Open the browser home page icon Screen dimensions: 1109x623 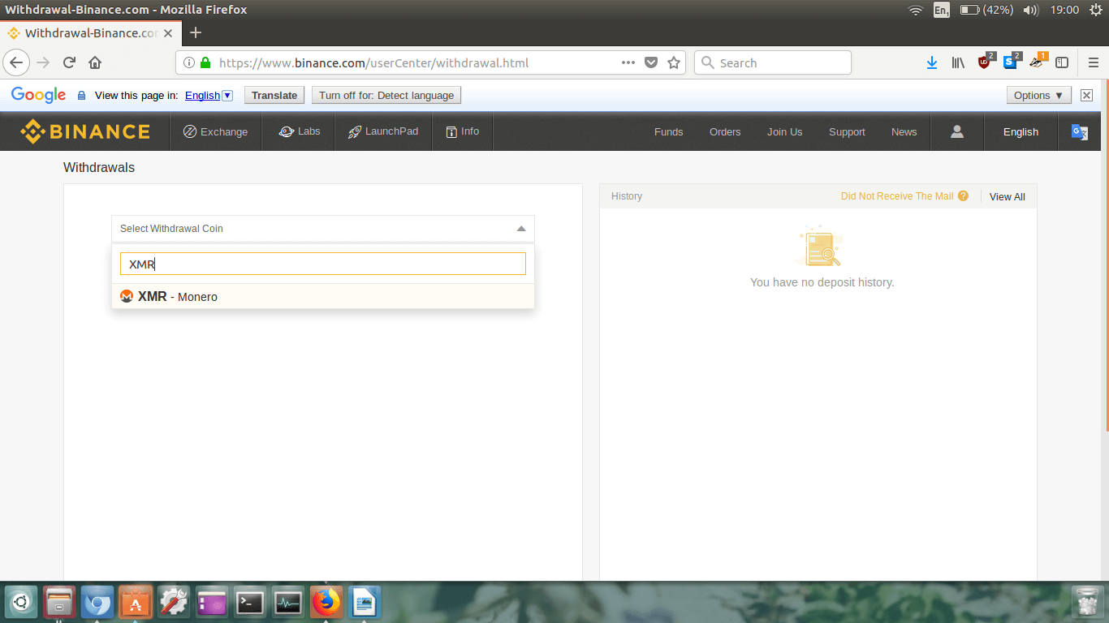pyautogui.click(x=95, y=62)
